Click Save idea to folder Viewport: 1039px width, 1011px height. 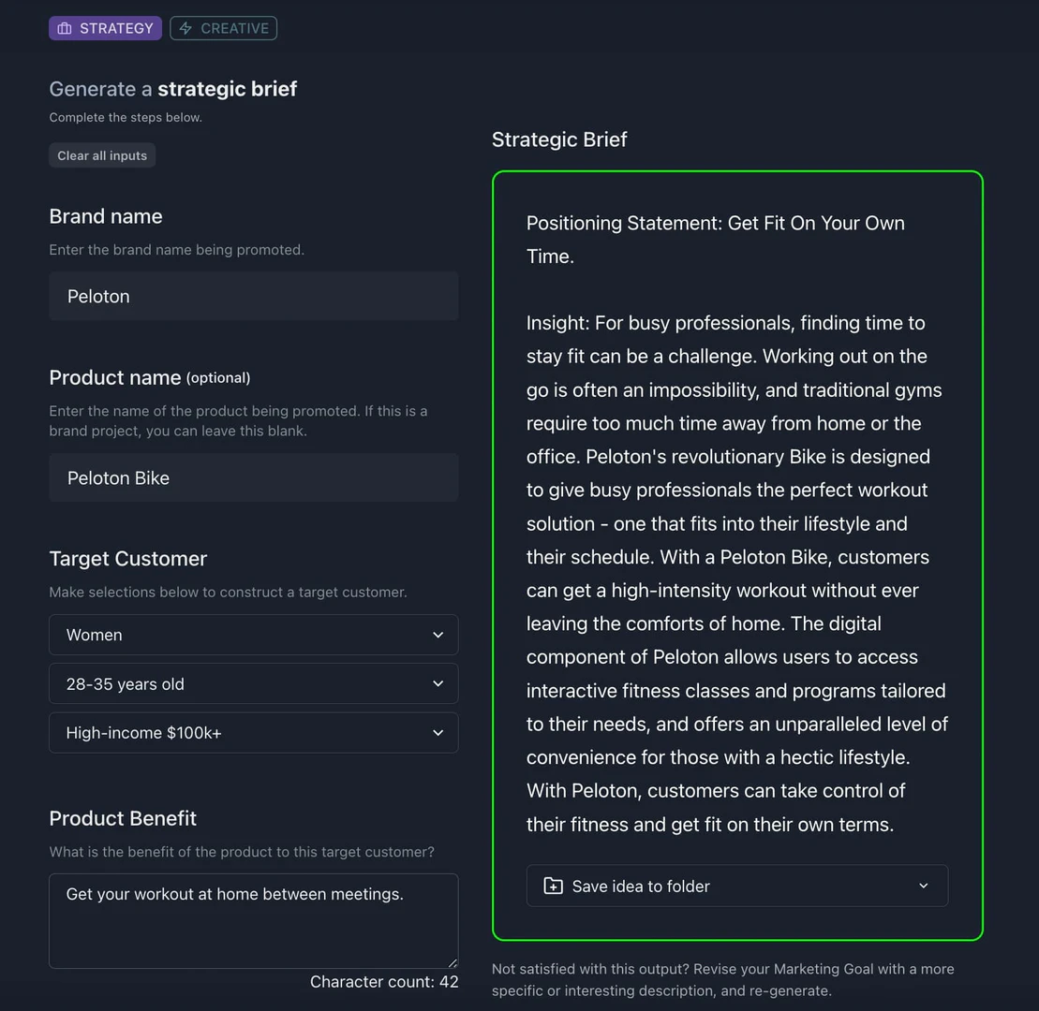(737, 886)
